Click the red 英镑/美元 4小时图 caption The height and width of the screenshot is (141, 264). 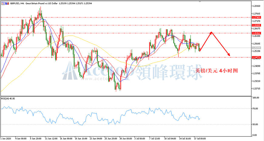[x=217, y=71]
